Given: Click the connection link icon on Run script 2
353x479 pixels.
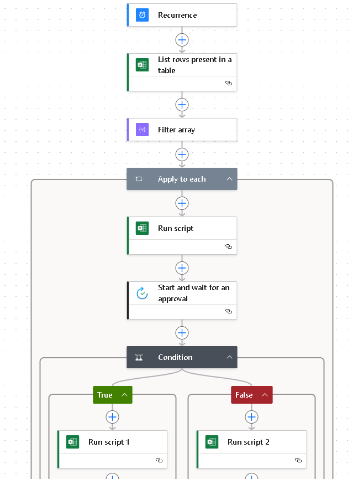Looking at the screenshot, I should pyautogui.click(x=298, y=460).
